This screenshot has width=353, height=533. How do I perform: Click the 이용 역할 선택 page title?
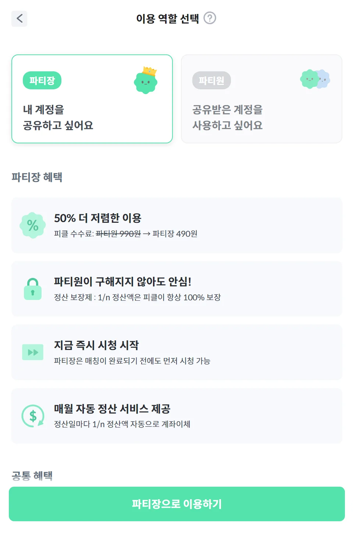[x=167, y=18]
